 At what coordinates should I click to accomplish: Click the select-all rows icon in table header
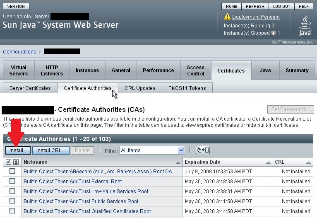click(9, 162)
